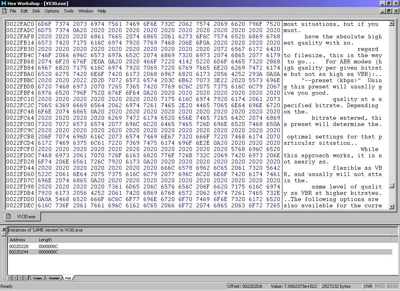Toggle the OVR overwrite mode indicator
This screenshot has width=400, height=291.
[x=368, y=286]
